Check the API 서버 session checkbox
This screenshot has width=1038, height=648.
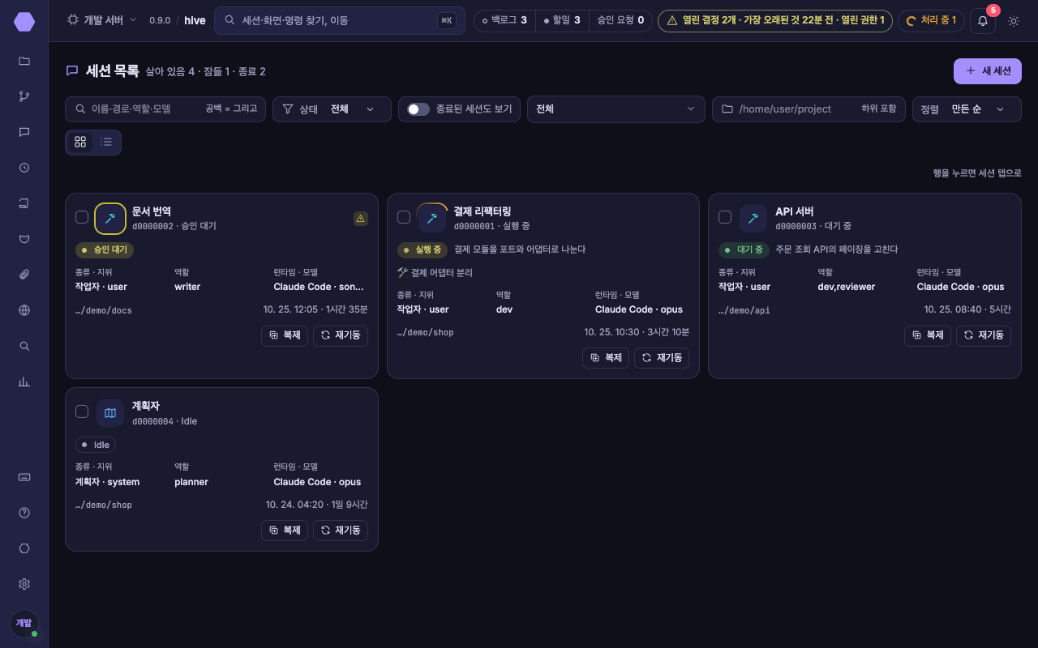725,217
